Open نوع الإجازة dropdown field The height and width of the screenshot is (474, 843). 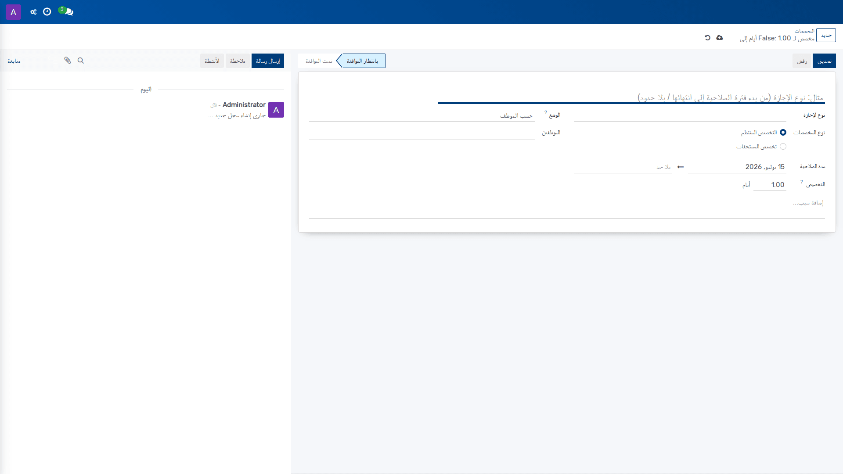(680, 115)
